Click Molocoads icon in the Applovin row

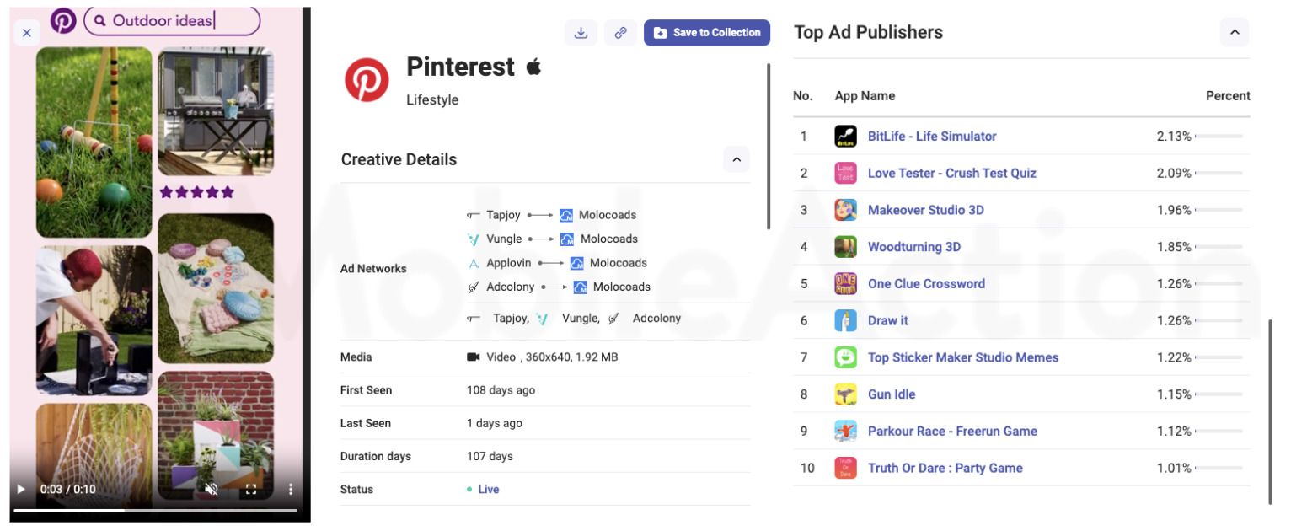point(577,263)
